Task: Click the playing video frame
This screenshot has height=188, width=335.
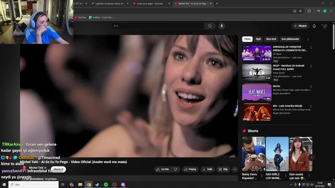Action: pyautogui.click(x=129, y=96)
